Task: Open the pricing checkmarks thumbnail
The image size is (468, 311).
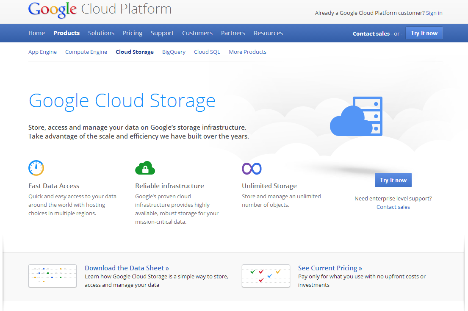Action: tap(266, 276)
